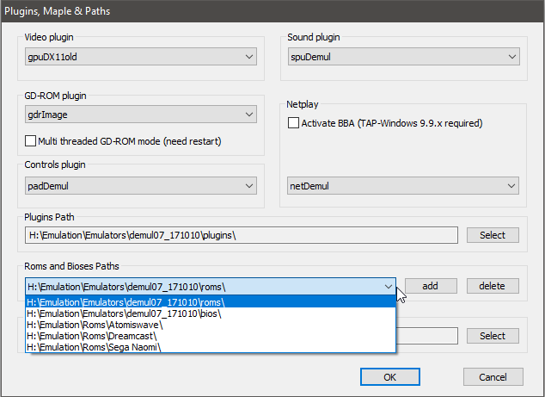This screenshot has width=545, height=397.
Task: Click Select button for Plugins Path
Action: coord(493,235)
